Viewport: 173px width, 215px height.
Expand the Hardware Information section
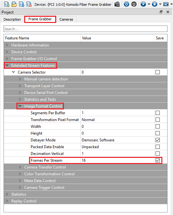coord(7,45)
